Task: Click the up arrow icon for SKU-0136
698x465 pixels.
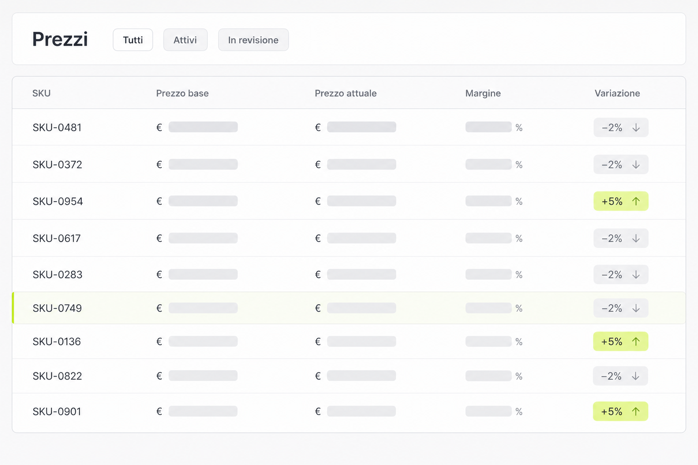Action: (x=636, y=341)
